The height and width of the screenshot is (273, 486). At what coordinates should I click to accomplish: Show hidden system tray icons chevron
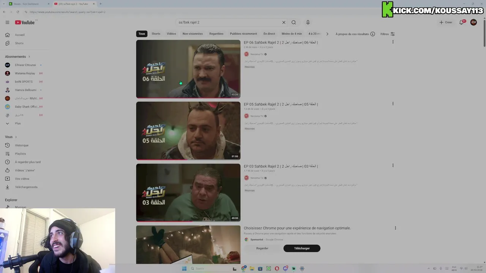(x=429, y=268)
